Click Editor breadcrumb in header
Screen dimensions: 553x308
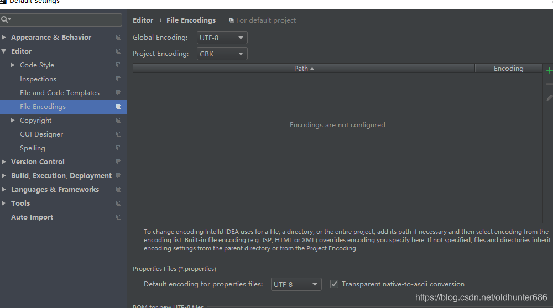click(x=143, y=20)
